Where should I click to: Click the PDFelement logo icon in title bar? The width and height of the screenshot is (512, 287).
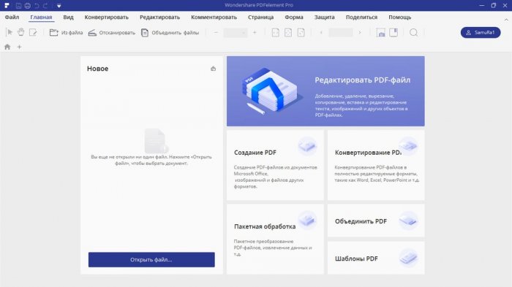point(7,6)
